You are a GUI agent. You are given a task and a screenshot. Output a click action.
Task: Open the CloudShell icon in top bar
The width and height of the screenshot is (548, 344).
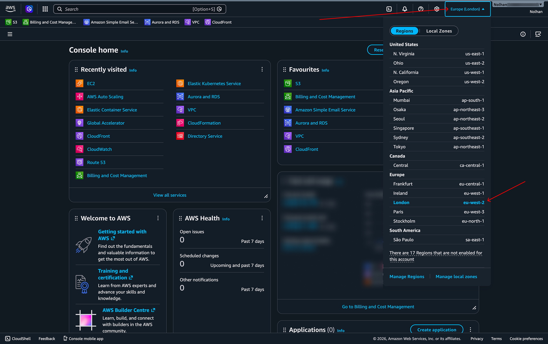(389, 9)
